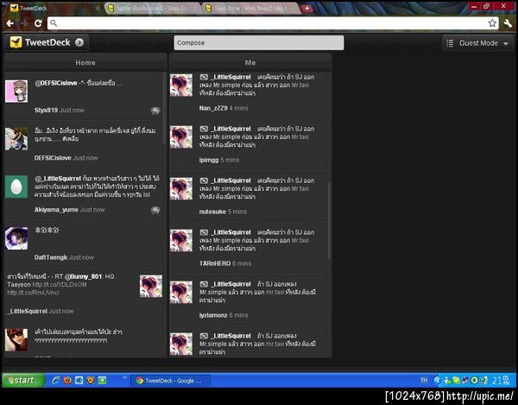Reply to Styx819's tweet via reply icon
This screenshot has height=405, width=518.
tap(155, 111)
